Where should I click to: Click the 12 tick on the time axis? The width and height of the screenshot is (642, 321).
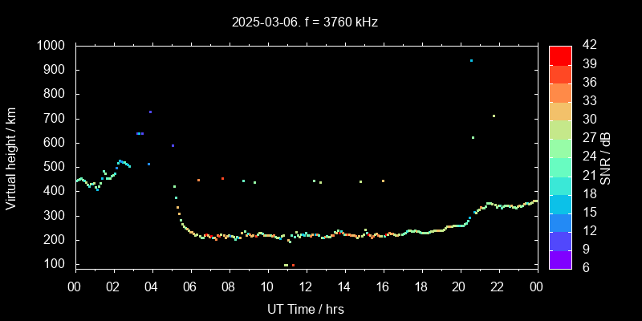coord(306,286)
